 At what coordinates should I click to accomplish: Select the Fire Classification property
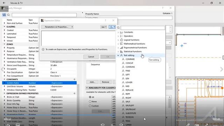click(40, 72)
